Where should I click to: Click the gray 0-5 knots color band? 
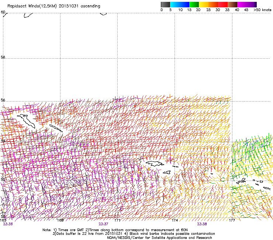pos(165,4)
